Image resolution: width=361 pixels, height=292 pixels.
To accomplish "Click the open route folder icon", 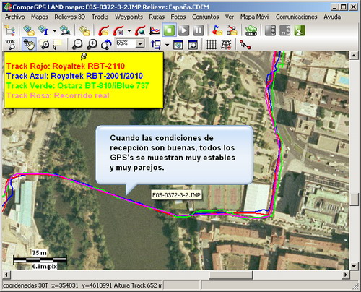I will click(x=232, y=30).
